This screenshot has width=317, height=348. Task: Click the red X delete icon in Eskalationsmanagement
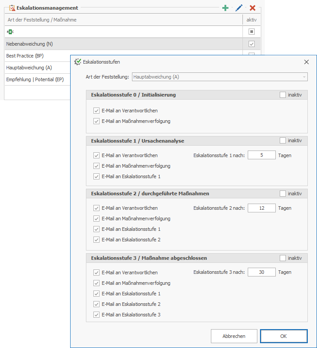coord(253,8)
